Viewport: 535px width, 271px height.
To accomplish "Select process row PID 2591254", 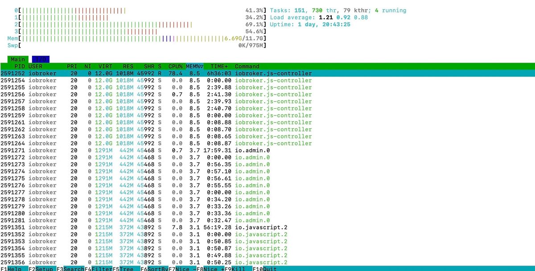I will click(x=267, y=81).
